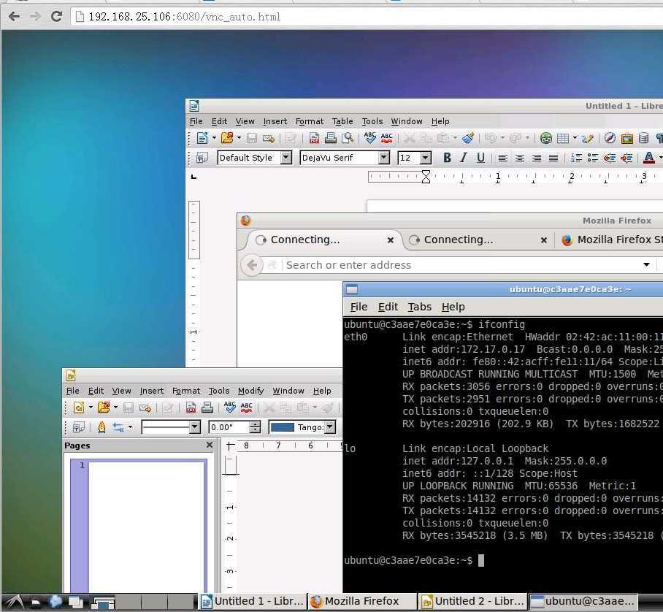Click Firefox Search or enter address field

pos(461,265)
